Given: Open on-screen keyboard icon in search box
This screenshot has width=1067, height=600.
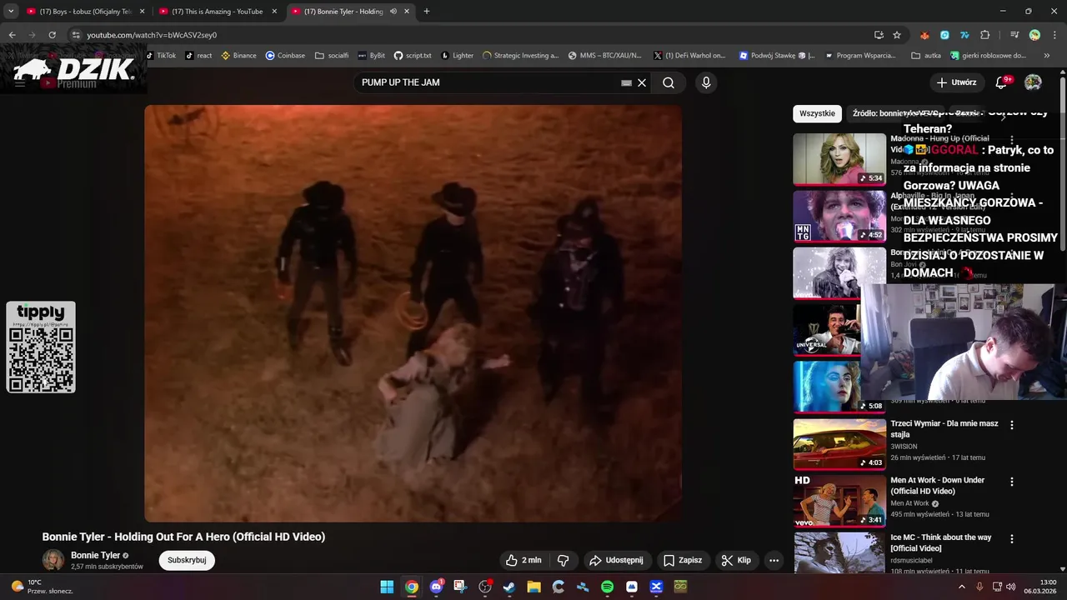Looking at the screenshot, I should pyautogui.click(x=627, y=82).
